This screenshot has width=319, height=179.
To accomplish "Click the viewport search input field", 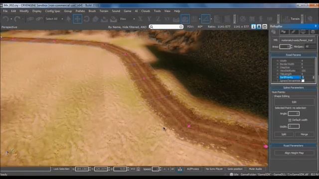I will 166,27.
